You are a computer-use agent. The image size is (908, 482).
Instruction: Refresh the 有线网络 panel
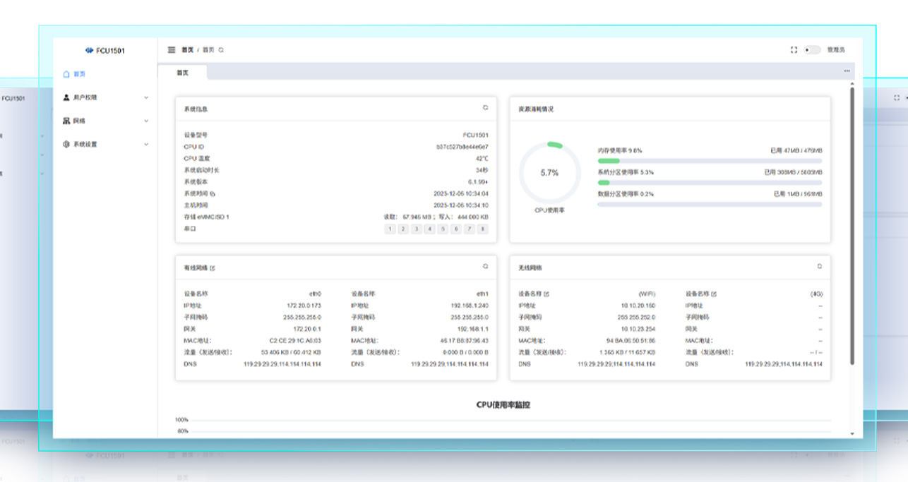coord(485,267)
